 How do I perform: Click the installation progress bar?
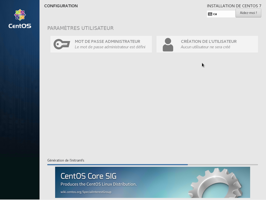152,165
